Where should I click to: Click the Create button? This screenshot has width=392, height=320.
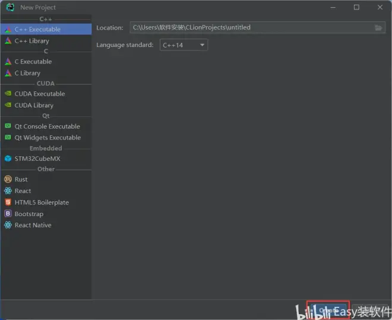pyautogui.click(x=328, y=310)
